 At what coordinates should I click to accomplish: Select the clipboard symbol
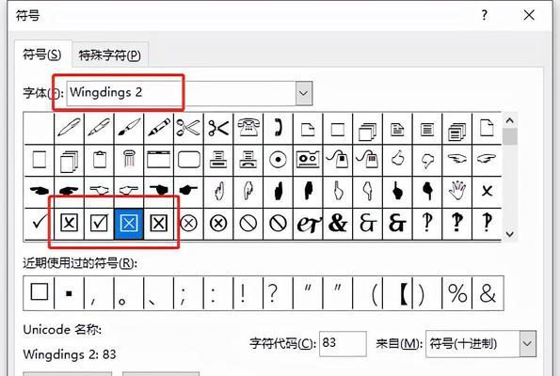tap(99, 160)
